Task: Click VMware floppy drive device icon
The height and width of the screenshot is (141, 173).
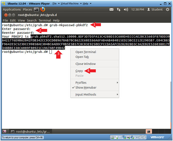Action: pos(120,137)
